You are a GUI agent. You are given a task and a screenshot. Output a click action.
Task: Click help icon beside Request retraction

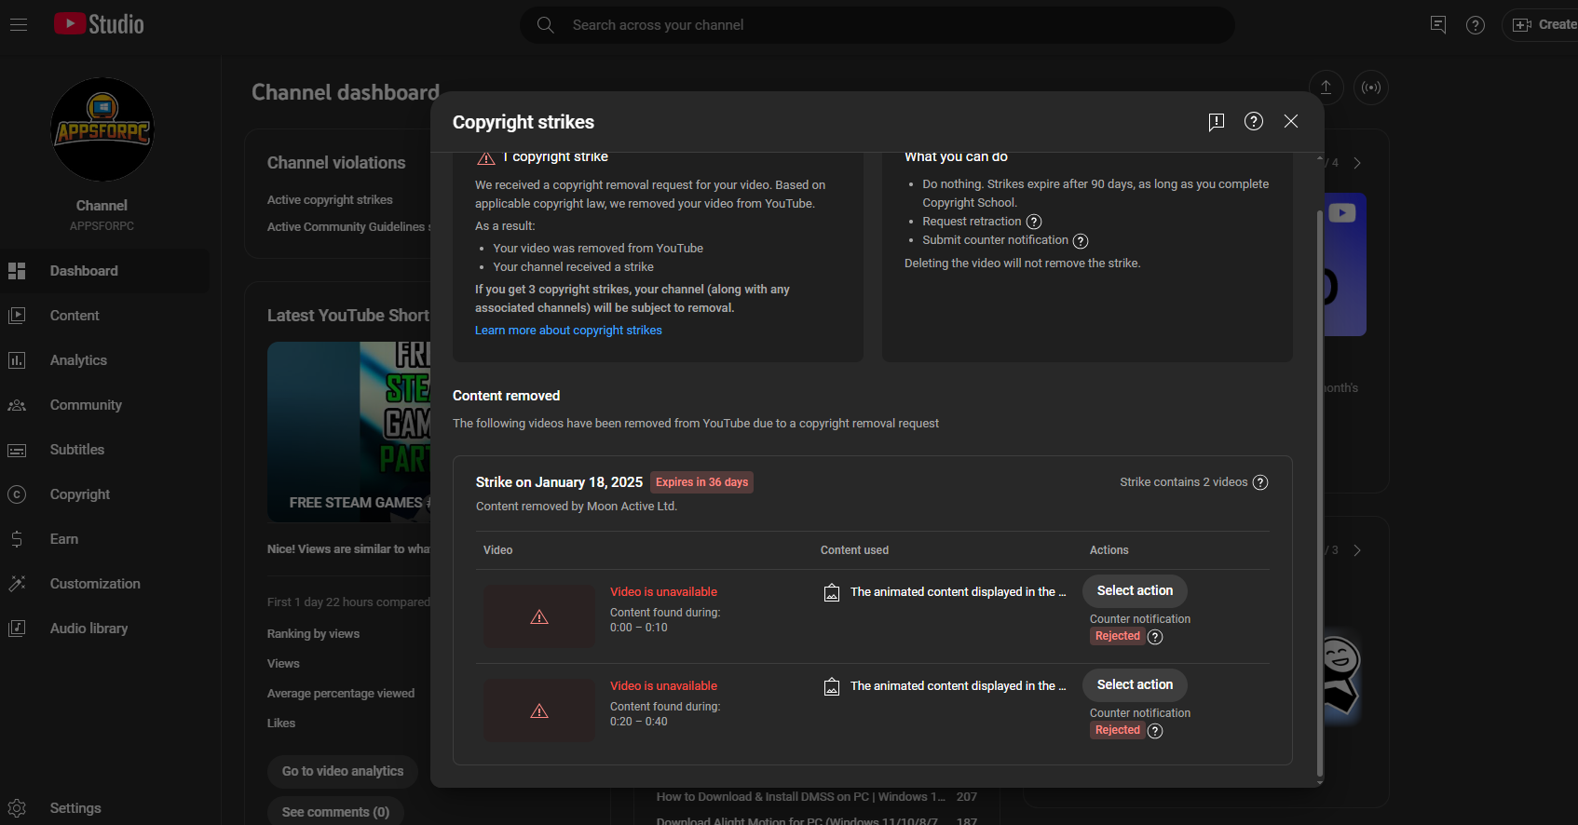coord(1034,222)
